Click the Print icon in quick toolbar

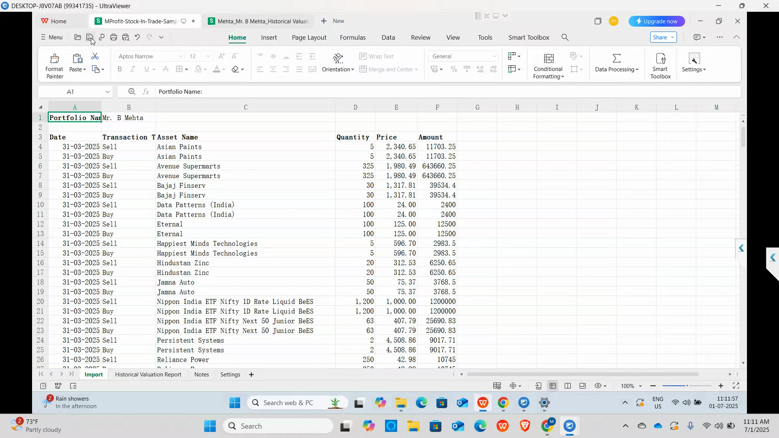click(x=114, y=37)
